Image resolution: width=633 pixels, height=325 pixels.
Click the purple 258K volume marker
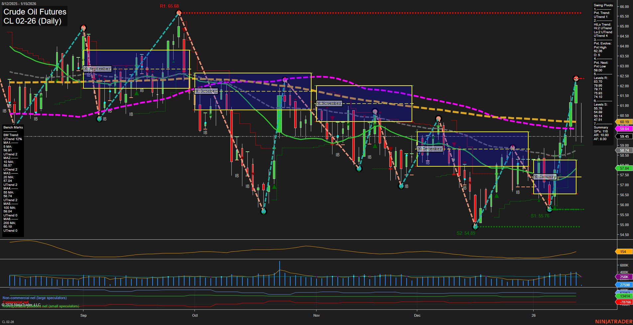click(623, 277)
